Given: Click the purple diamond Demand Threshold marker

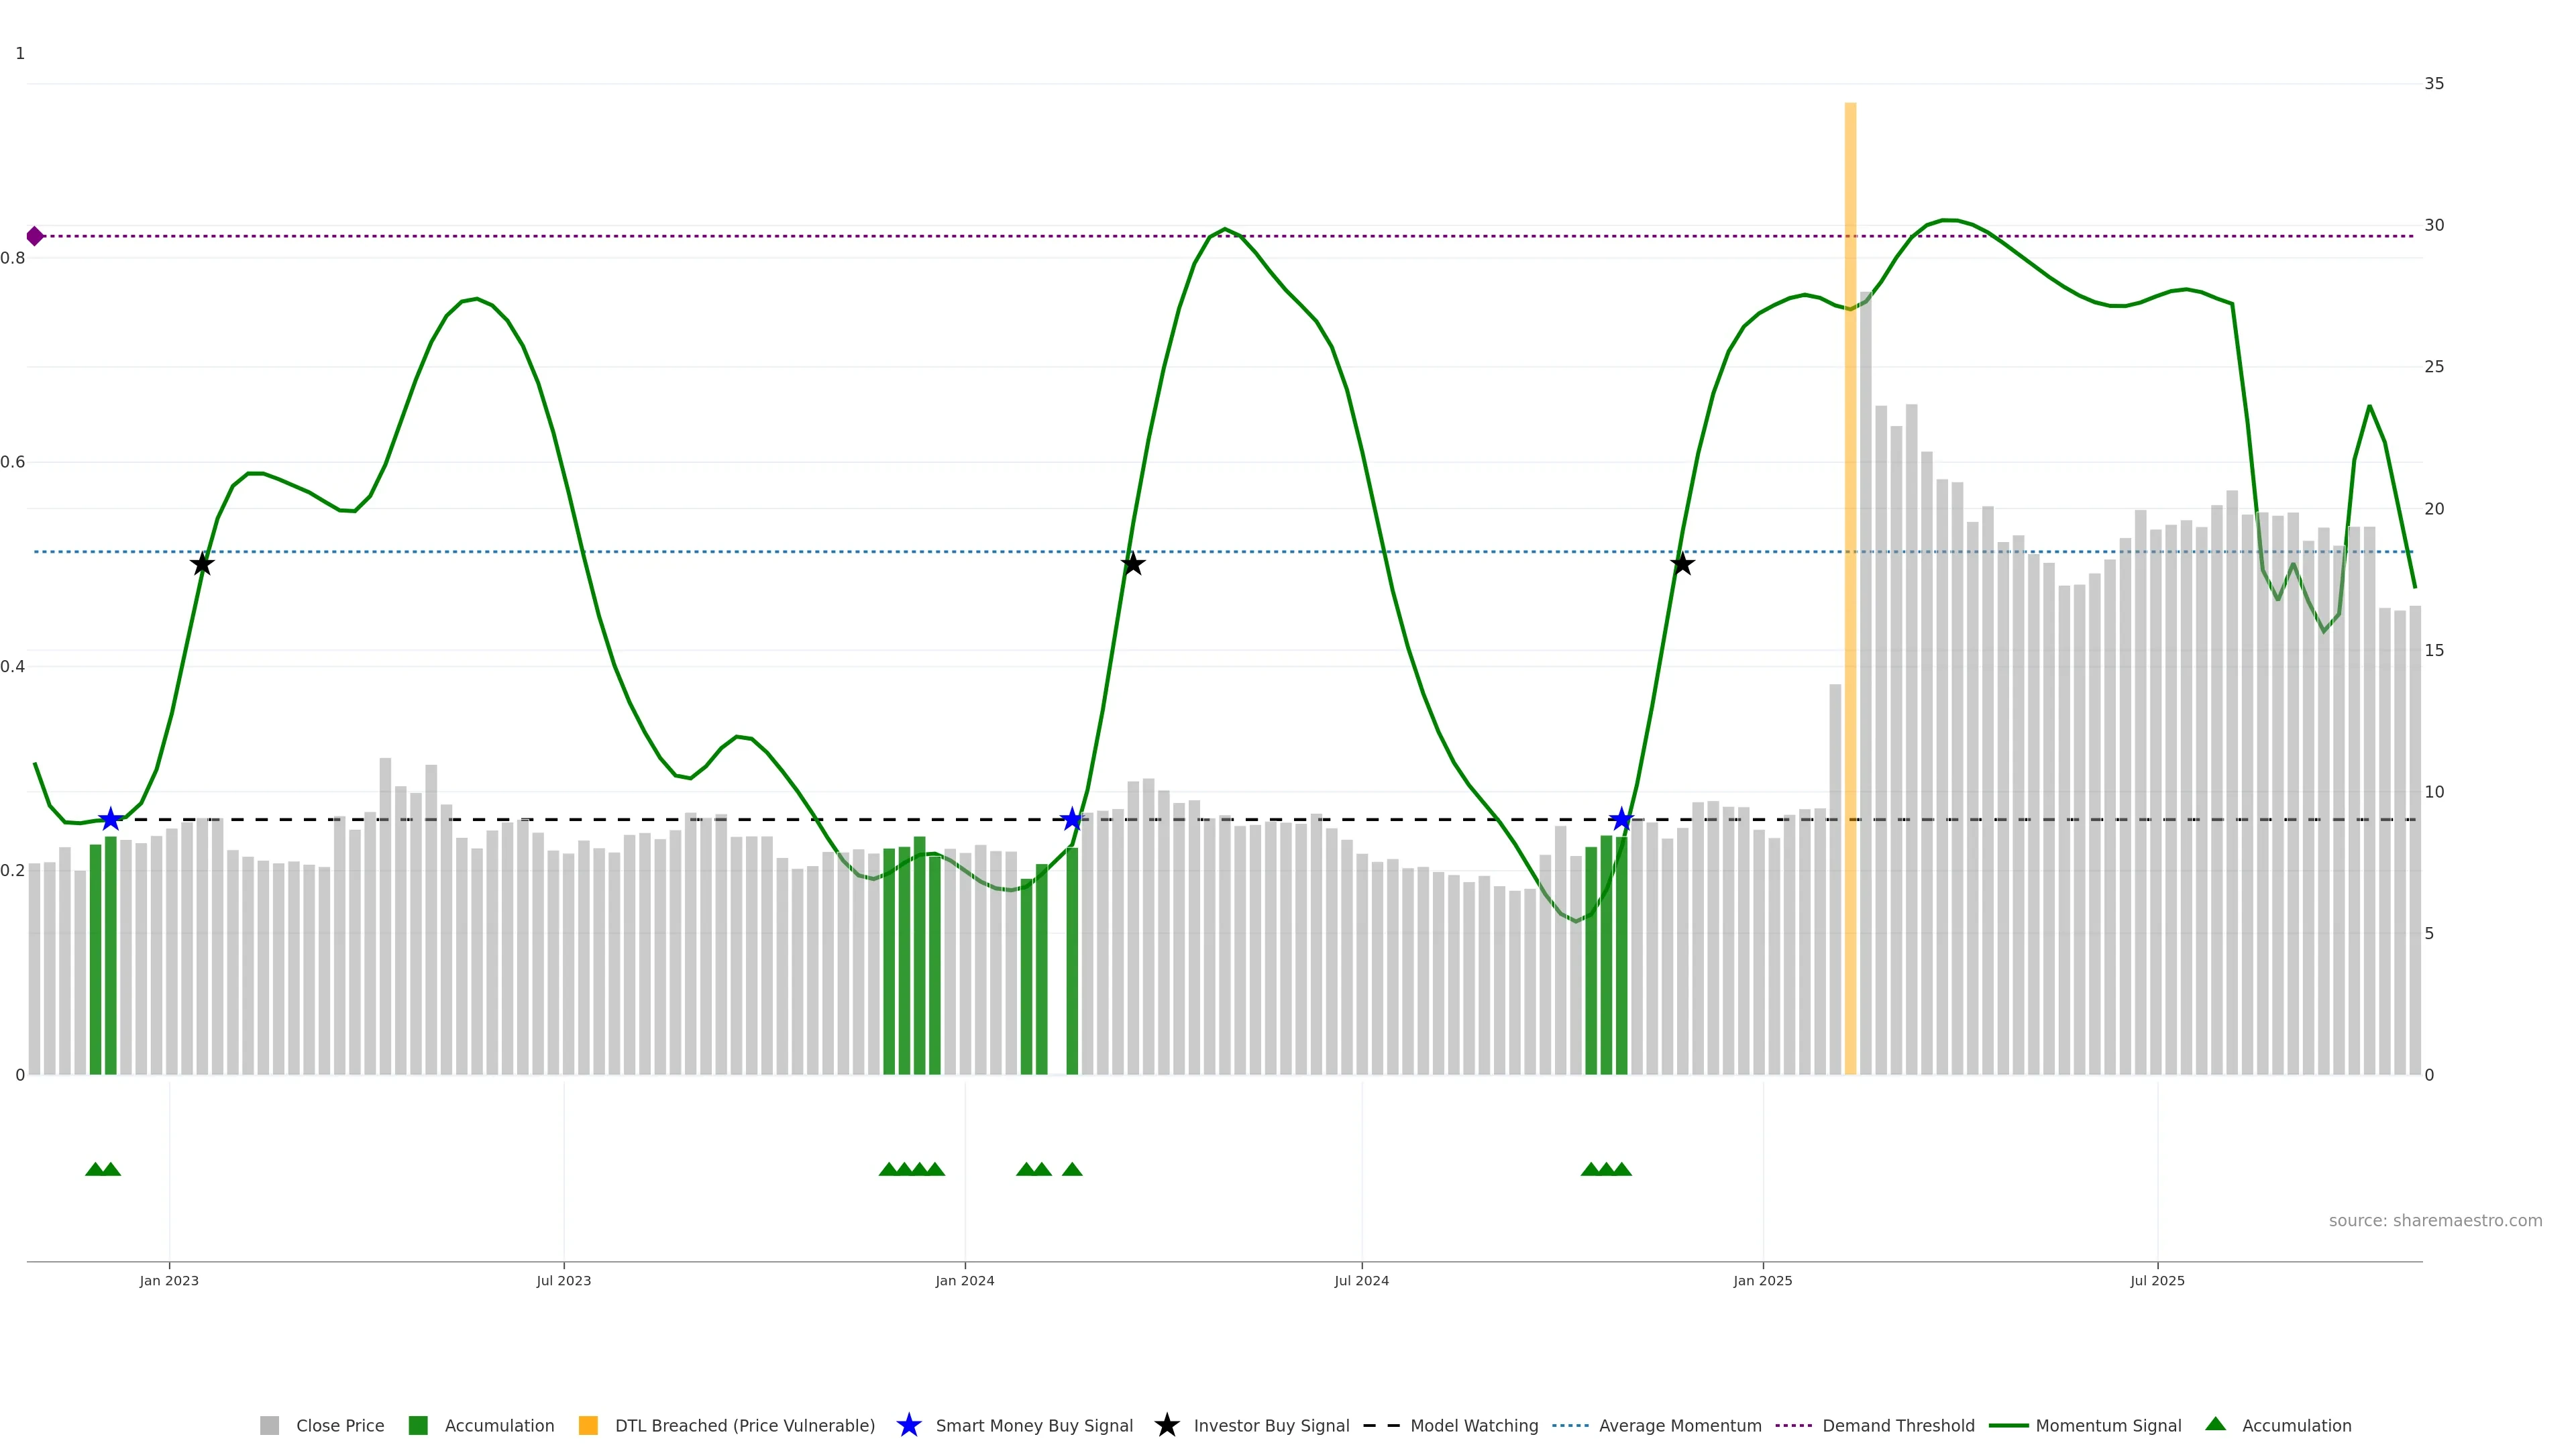Looking at the screenshot, I should [35, 236].
